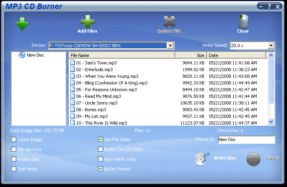287x187 pixels.
Task: Open the help question mark button
Action: click(x=269, y=7)
